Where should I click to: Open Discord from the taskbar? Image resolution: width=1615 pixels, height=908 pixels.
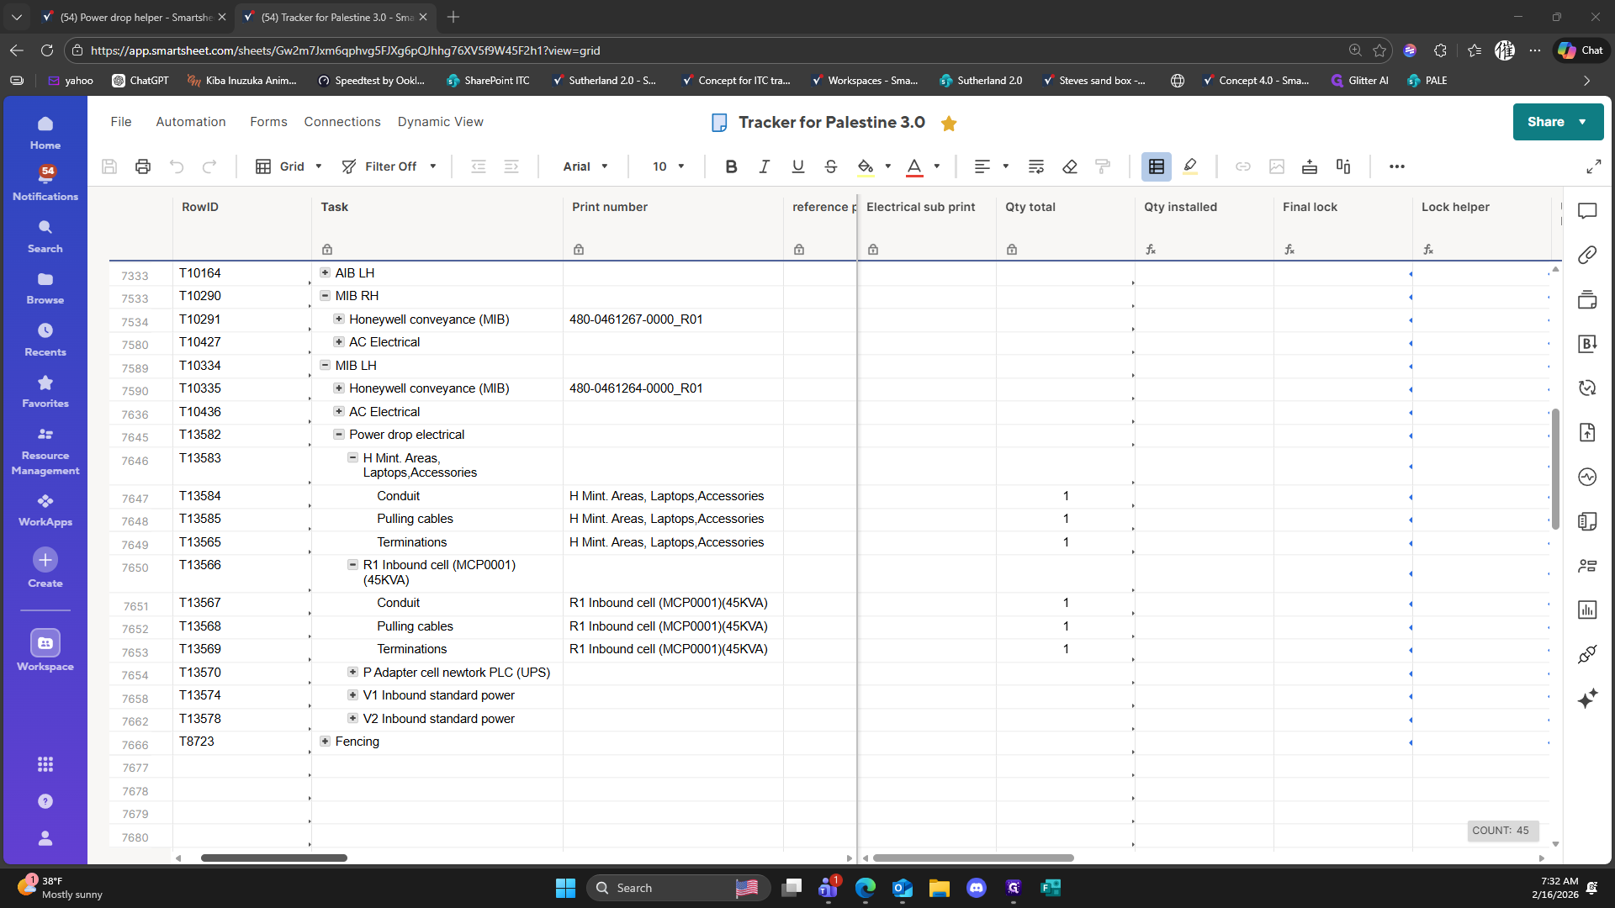coord(976,888)
